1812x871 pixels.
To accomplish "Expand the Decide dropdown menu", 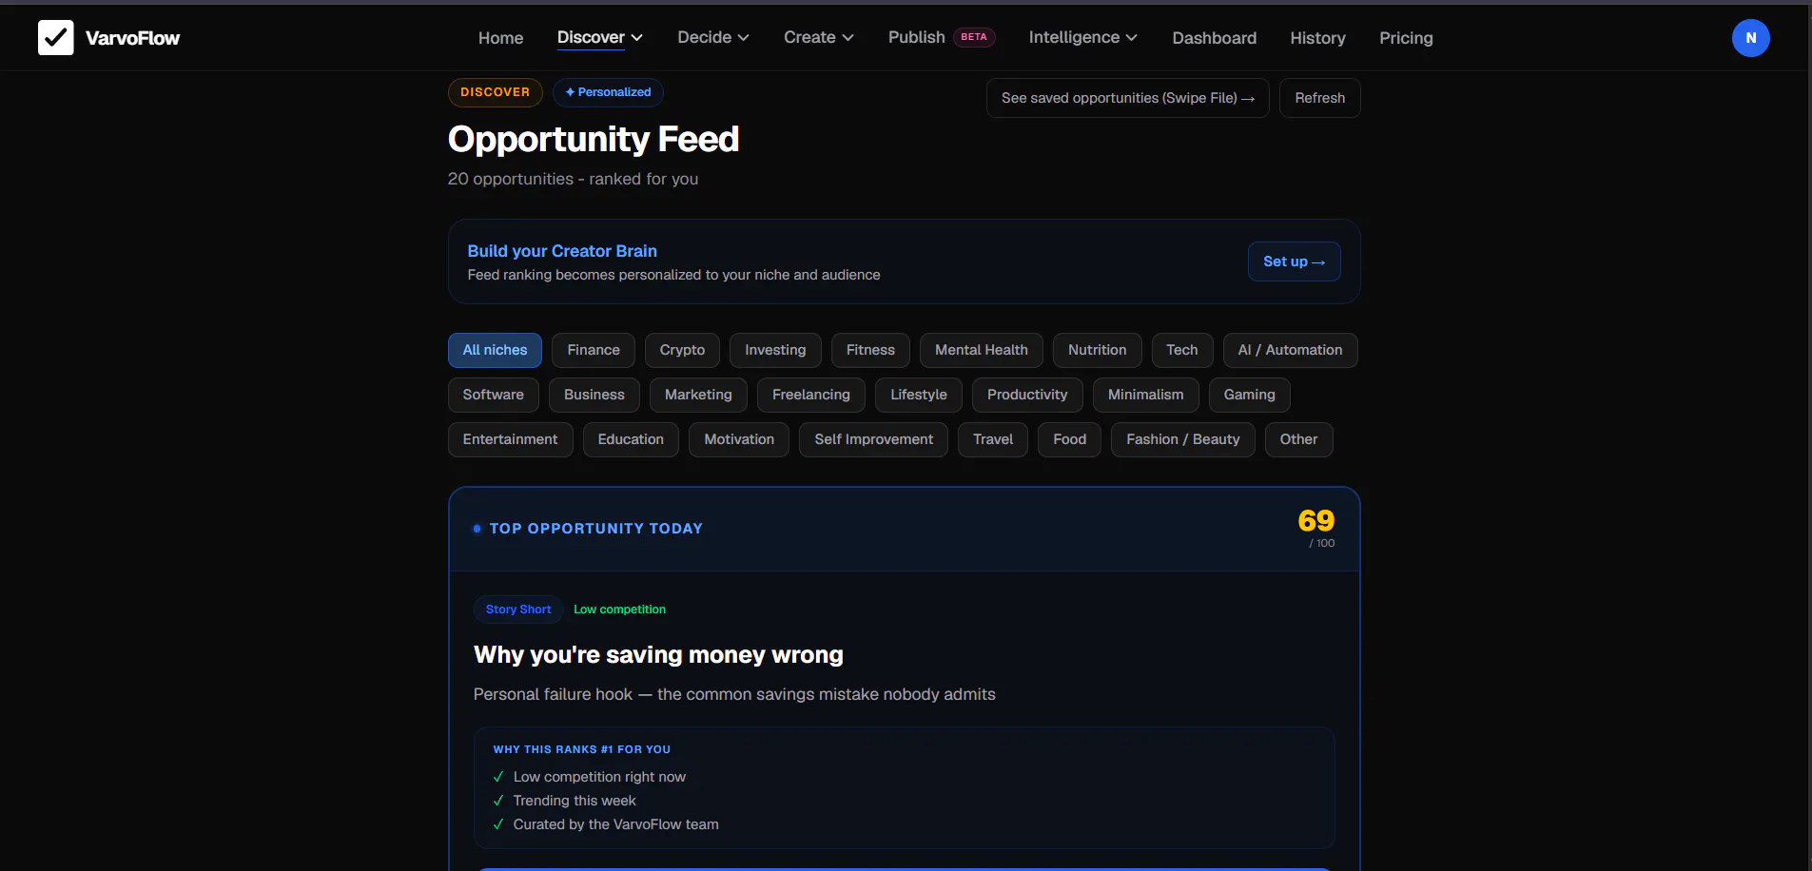I will 713,37.
